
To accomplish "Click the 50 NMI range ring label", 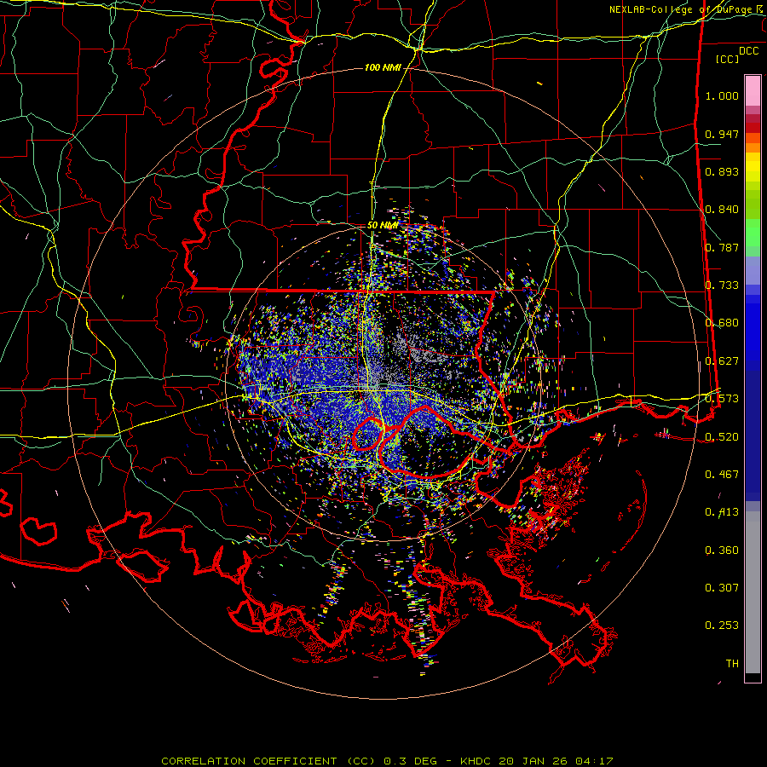I will point(383,226).
